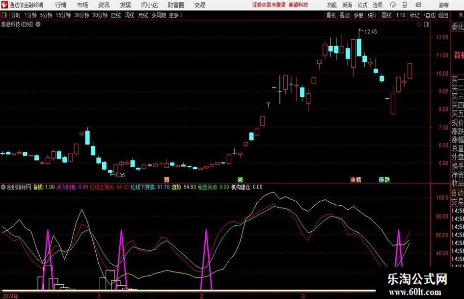The width and height of the screenshot is (464, 299).
Task: Open the 行情 menu
Action: tap(61, 5)
